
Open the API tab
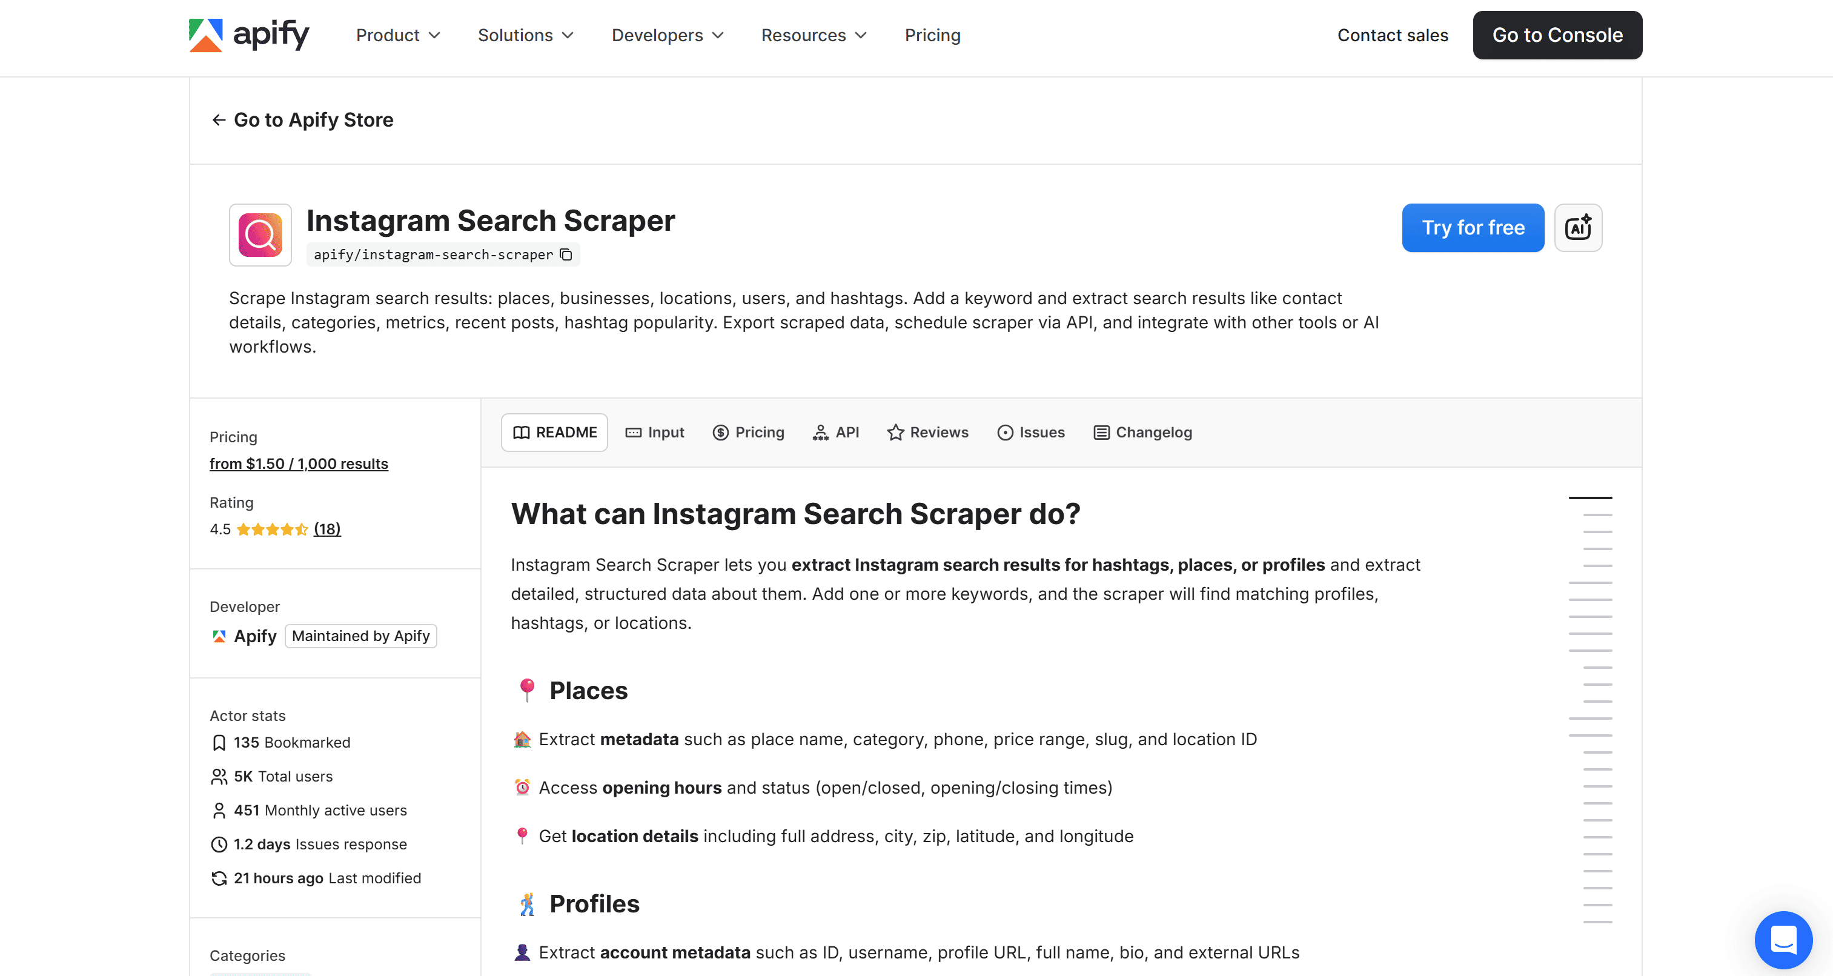pos(836,432)
